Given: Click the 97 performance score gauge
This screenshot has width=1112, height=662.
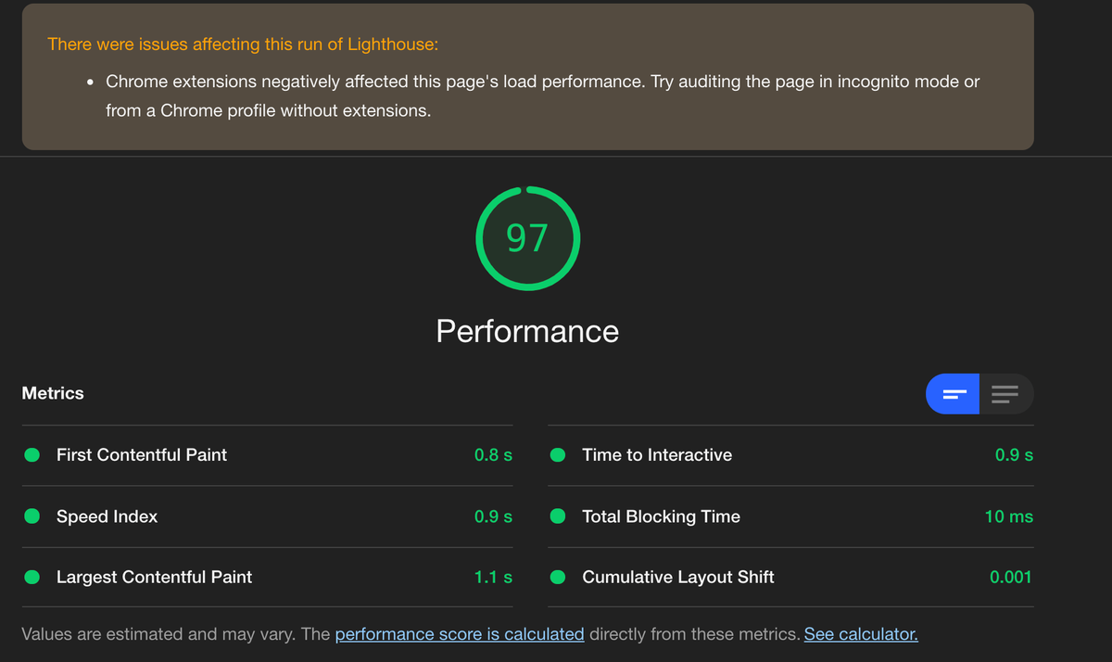Looking at the screenshot, I should pos(527,239).
